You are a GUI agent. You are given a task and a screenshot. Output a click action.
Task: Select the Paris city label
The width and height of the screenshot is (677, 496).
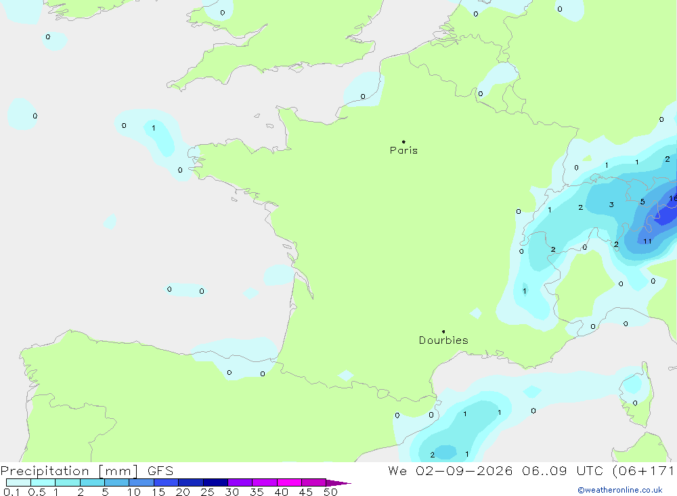[x=403, y=150]
